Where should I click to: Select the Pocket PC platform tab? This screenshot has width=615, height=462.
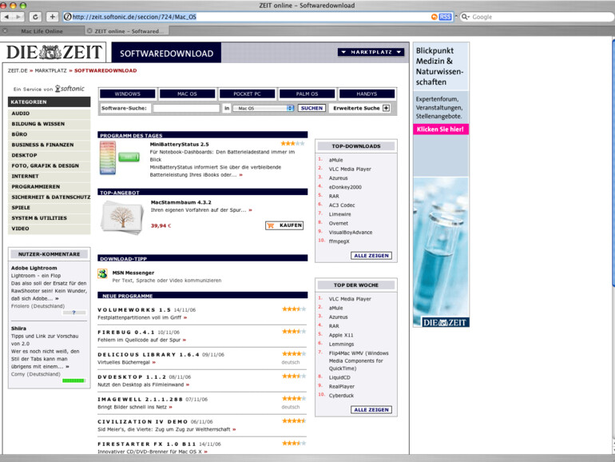coord(247,94)
